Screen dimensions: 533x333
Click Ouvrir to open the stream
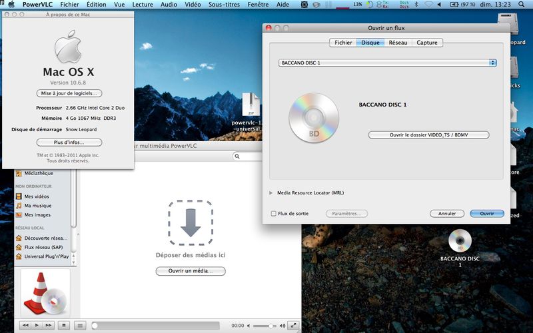(487, 213)
